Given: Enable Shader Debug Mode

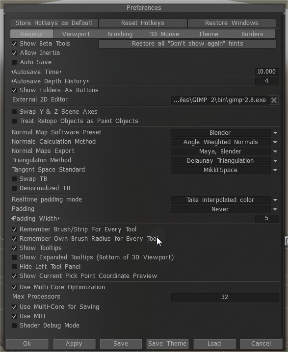Looking at the screenshot, I should [14, 326].
